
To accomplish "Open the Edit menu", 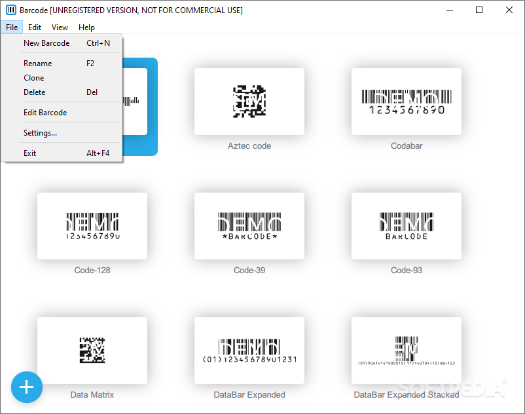I will 35,27.
